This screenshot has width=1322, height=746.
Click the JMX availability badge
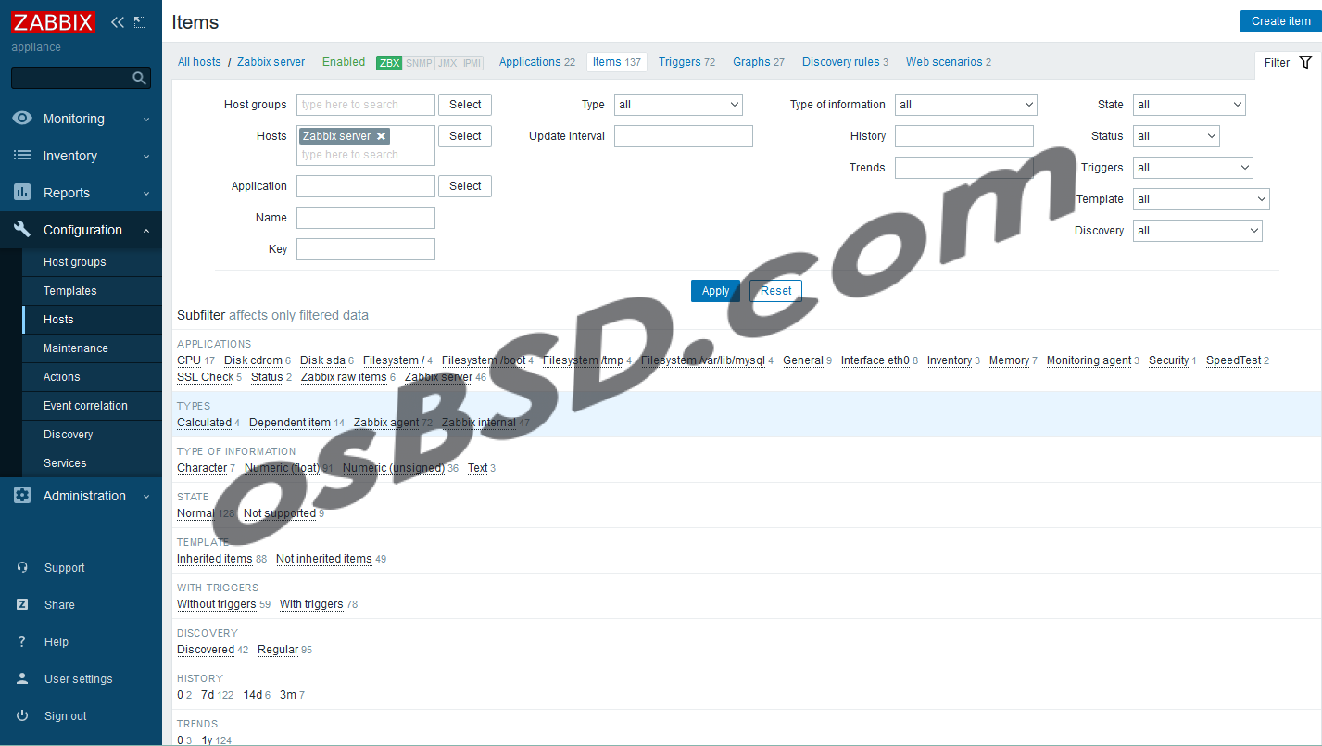click(x=447, y=63)
